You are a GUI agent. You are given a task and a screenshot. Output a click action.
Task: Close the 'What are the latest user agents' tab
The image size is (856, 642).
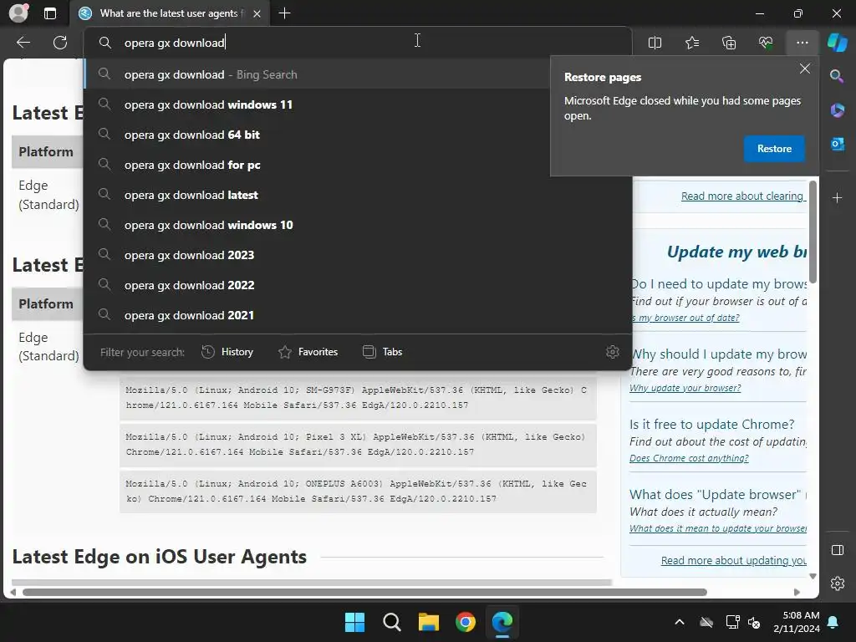pyautogui.click(x=257, y=13)
